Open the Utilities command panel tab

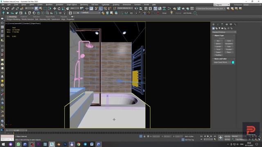(235, 24)
